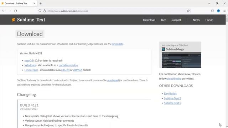Click the Changelog heading
This screenshot has height=128, width=228.
point(26,95)
